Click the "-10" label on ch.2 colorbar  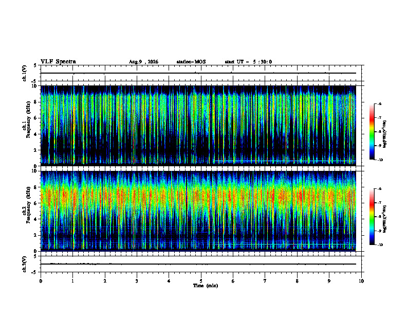click(380, 245)
